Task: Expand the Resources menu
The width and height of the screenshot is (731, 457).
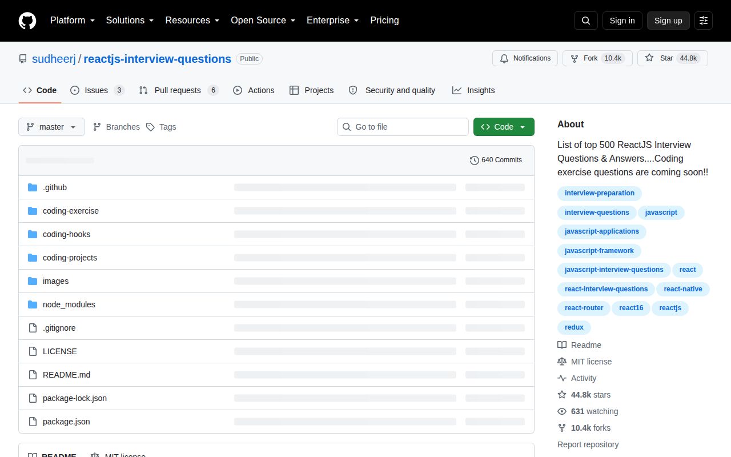Action: (192, 21)
